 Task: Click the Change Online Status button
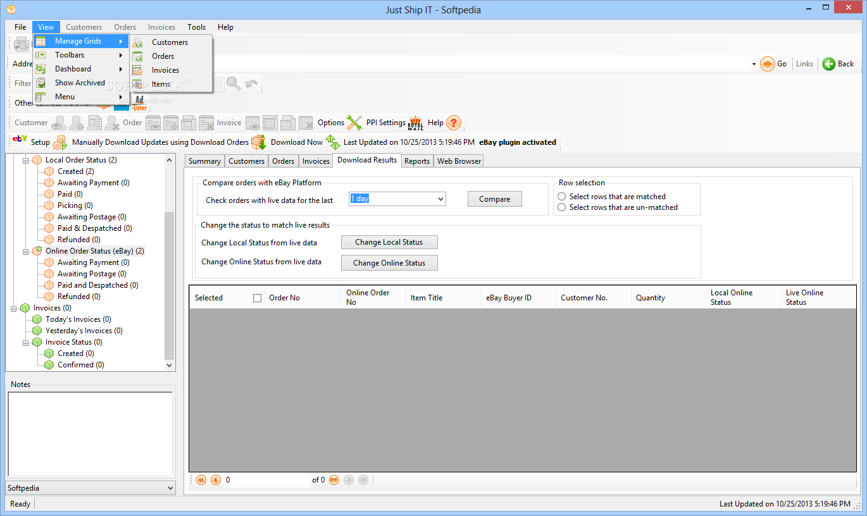389,263
